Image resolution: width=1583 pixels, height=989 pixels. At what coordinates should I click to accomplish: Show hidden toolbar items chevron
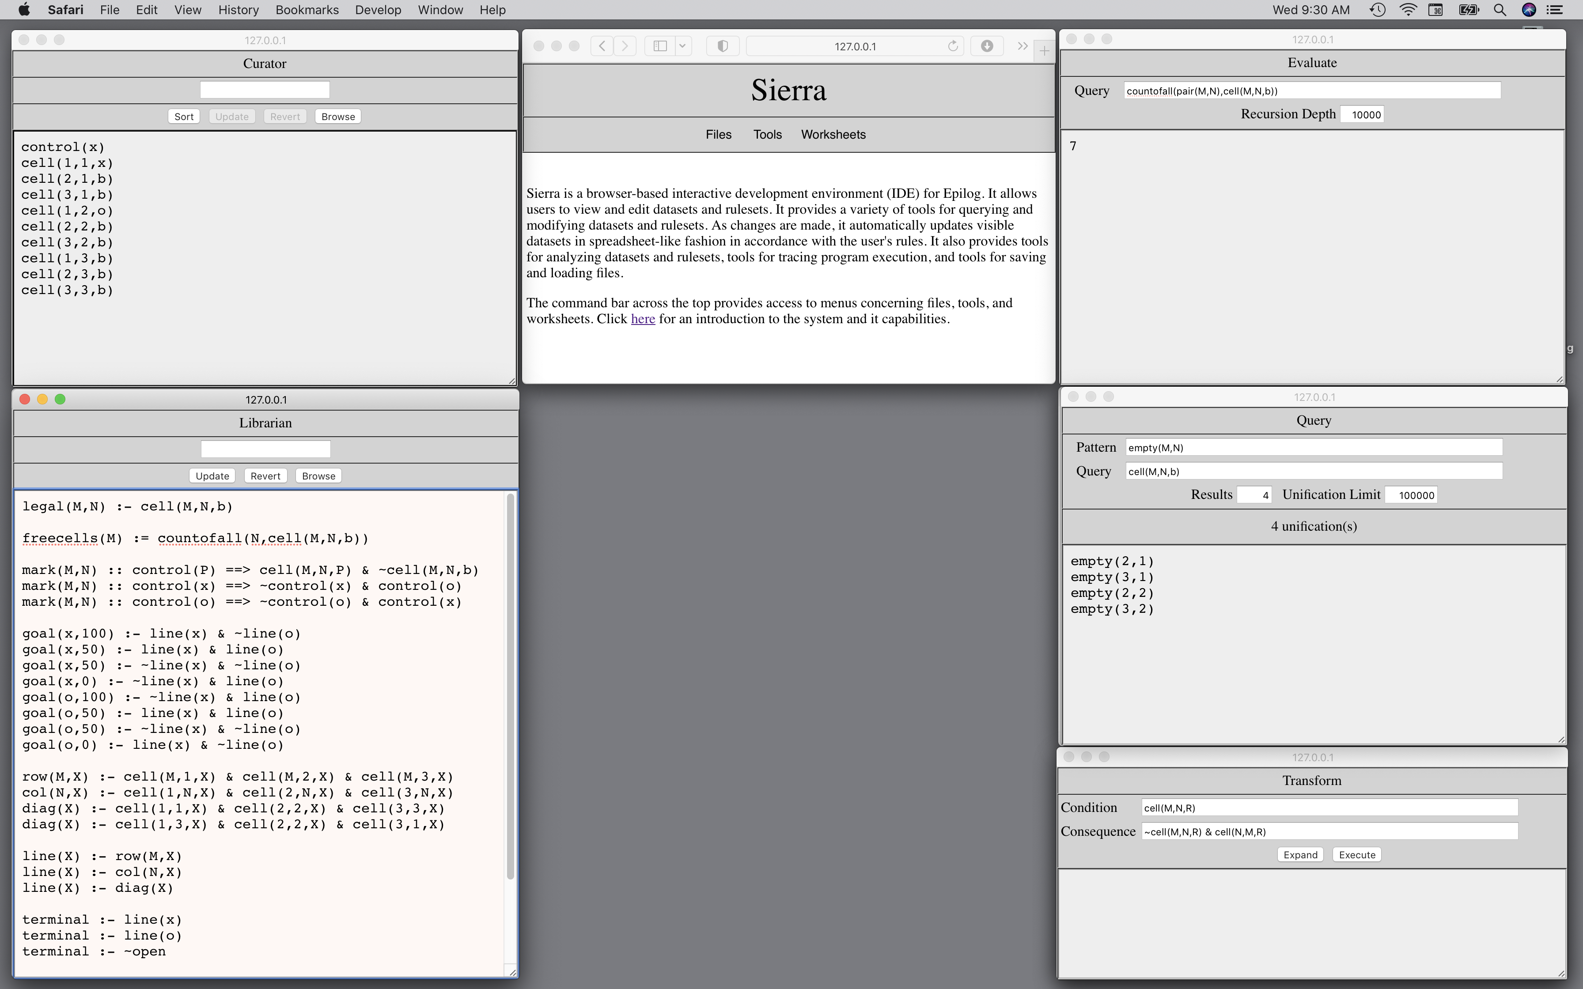click(1022, 46)
